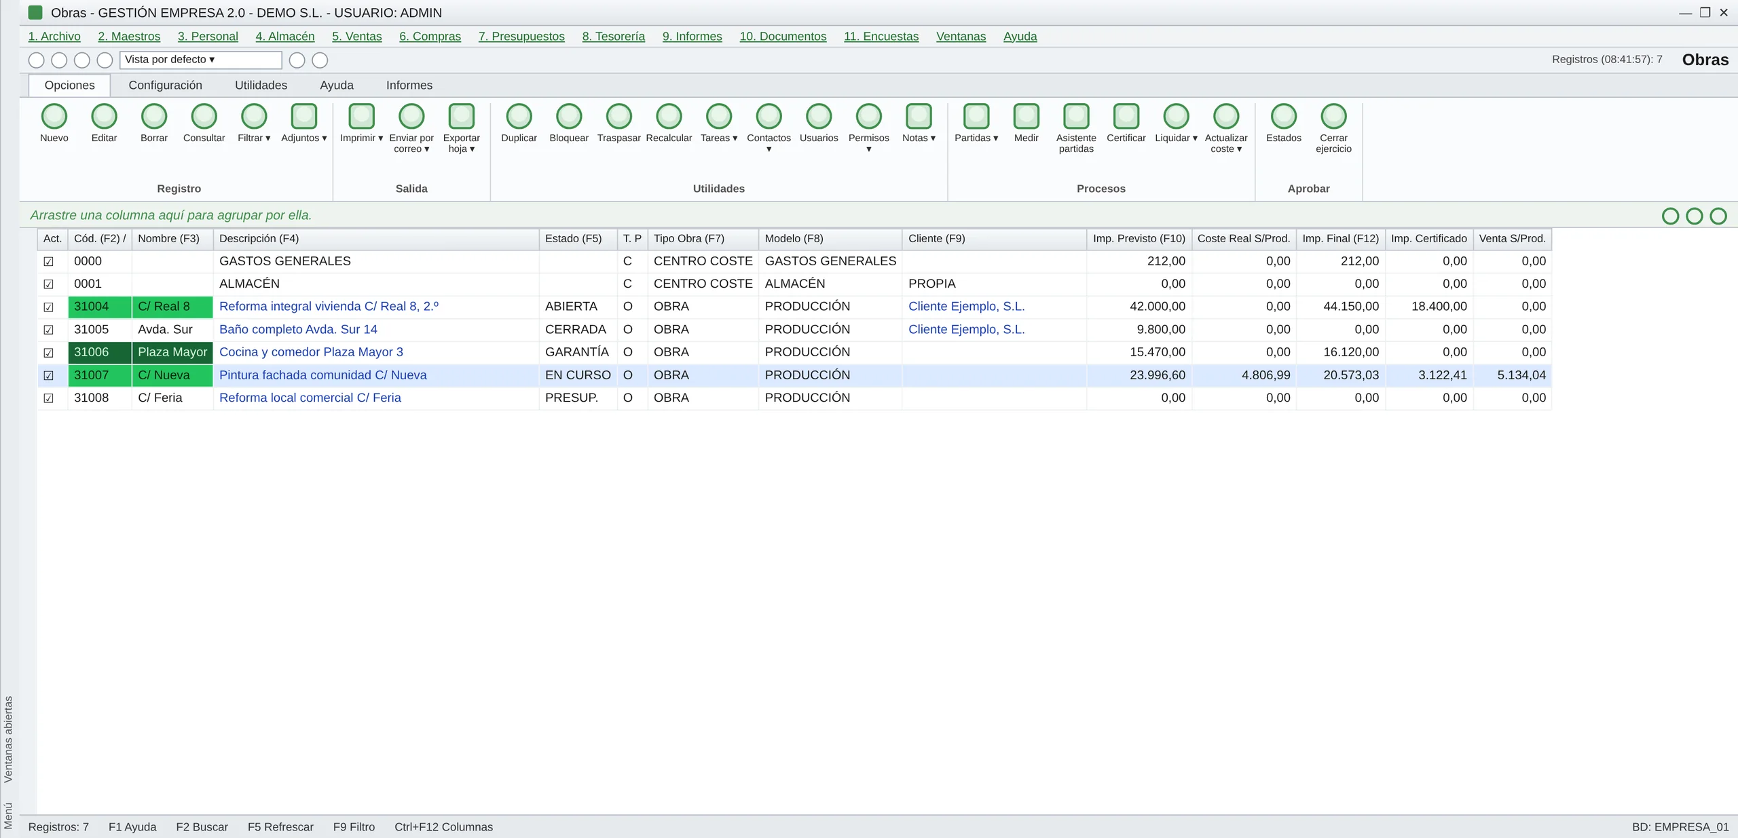Click the Exportar hoja icon

coord(461,116)
